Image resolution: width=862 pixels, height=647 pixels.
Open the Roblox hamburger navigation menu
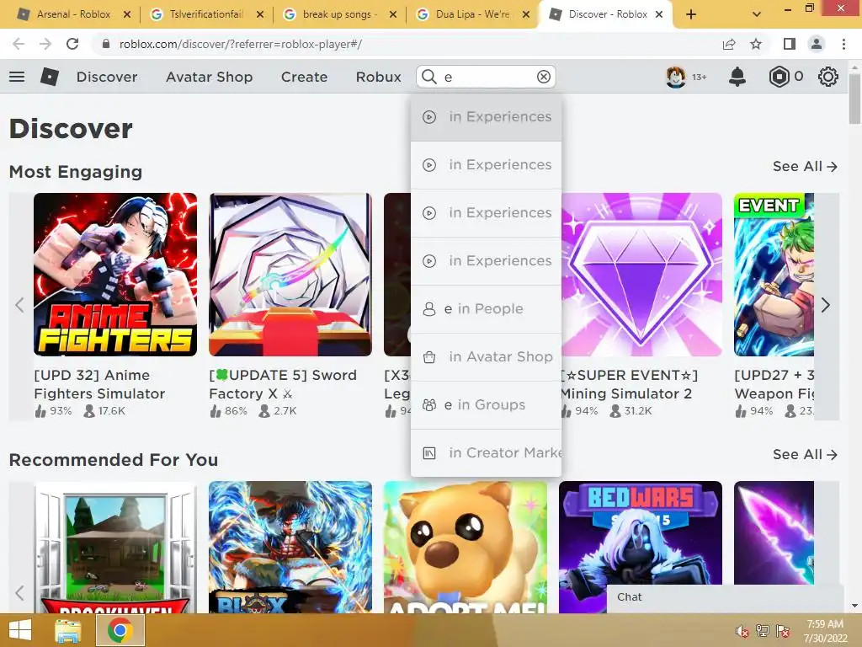pyautogui.click(x=17, y=77)
